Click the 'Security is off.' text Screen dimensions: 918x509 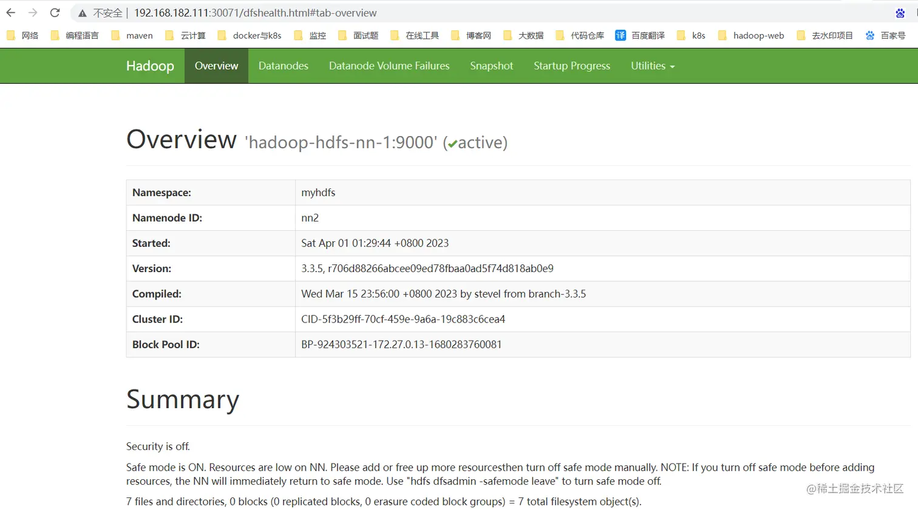158,446
